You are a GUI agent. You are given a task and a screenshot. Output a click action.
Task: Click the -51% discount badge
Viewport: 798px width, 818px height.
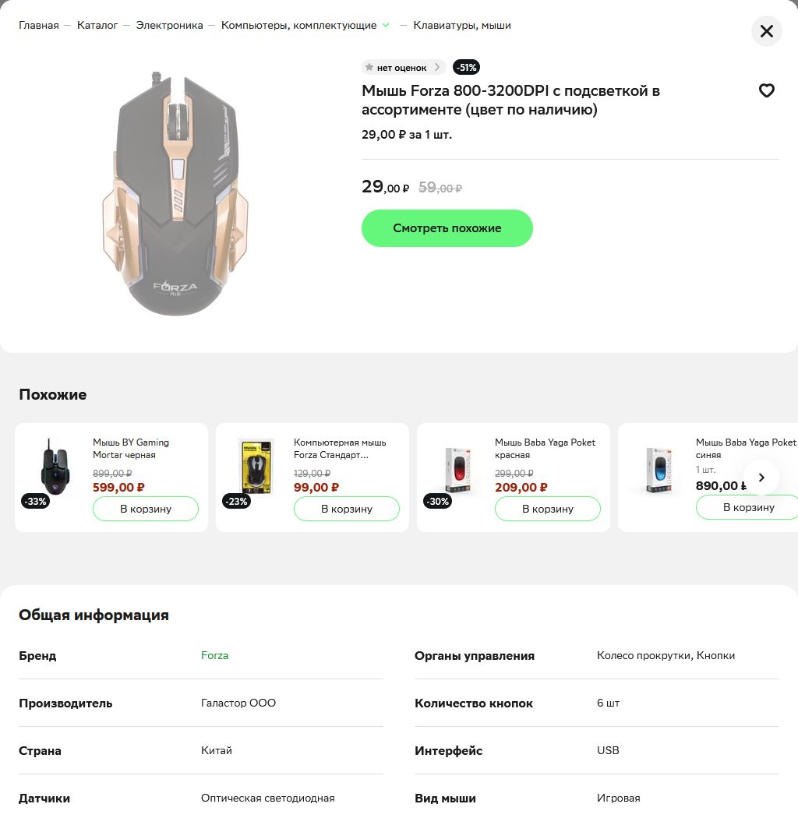[x=466, y=67]
